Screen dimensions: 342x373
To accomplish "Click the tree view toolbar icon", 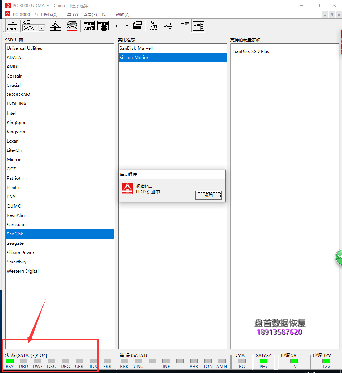I will [x=184, y=26].
